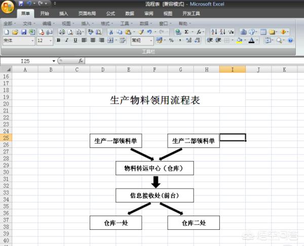Toggle Bold formatting

point(59,40)
